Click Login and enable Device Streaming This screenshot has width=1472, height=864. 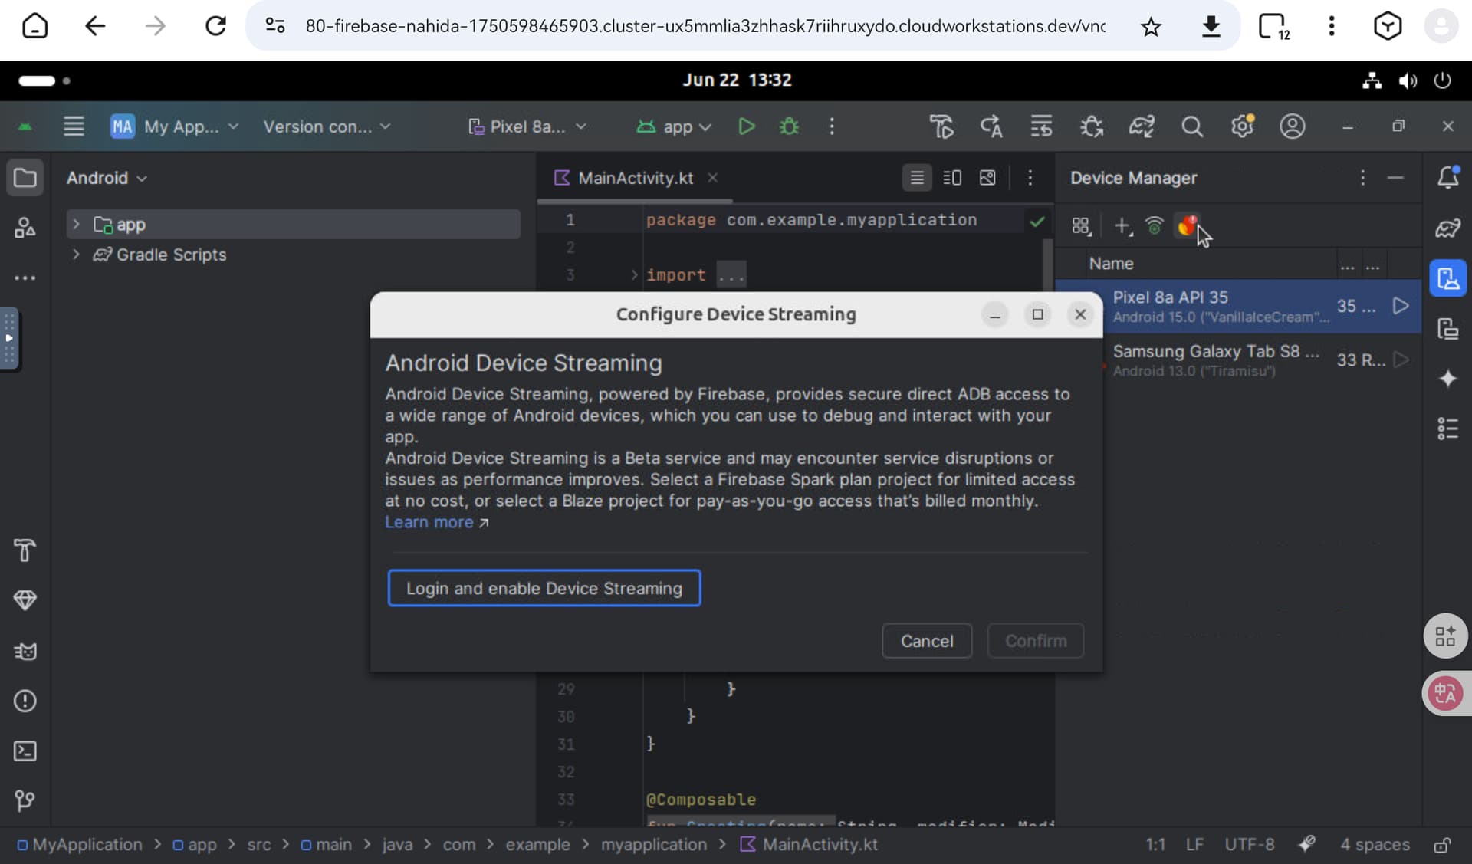point(544,588)
